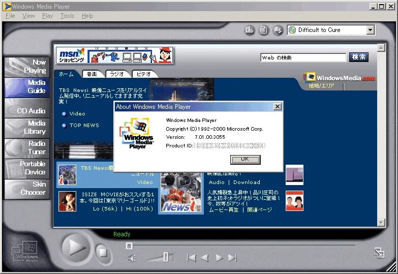This screenshot has height=274, width=398.
Task: Click the guide scrollbar up arrow
Action: (381, 48)
